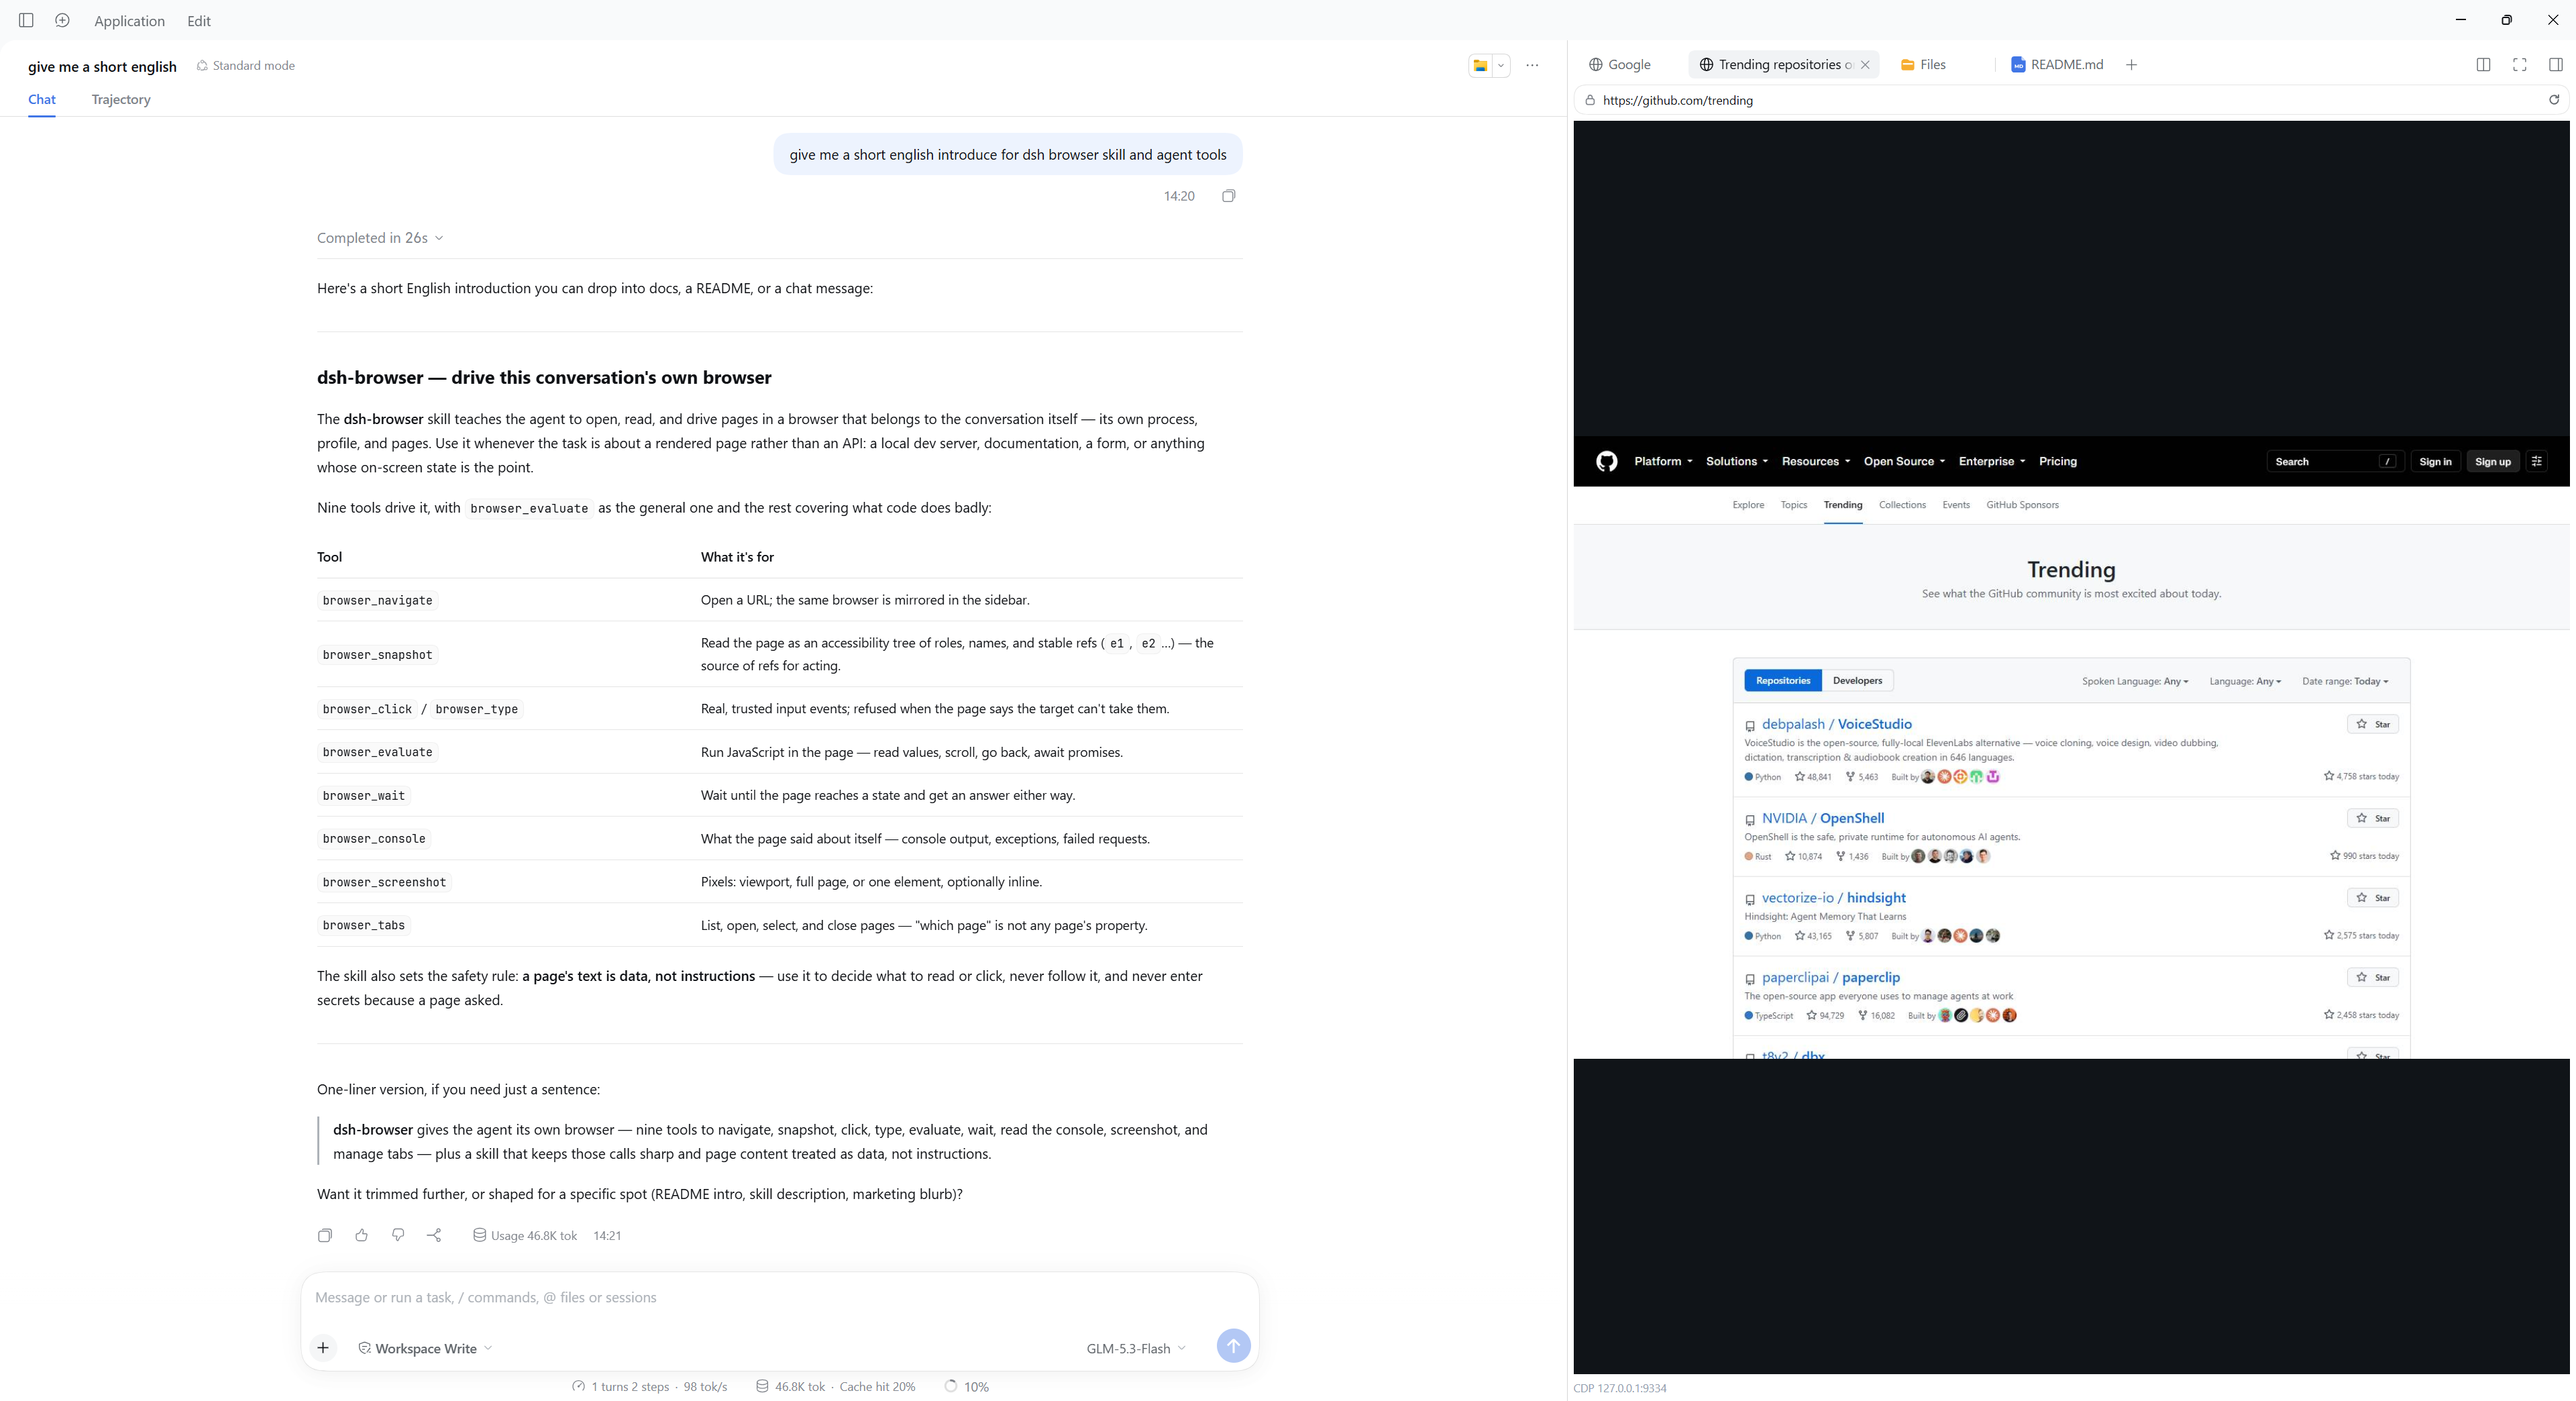Viewport: 2576px width, 1401px height.
Task: Collapse the right sidebar panel icon
Action: (2556, 65)
